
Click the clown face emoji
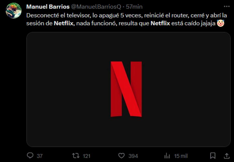[x=221, y=23]
